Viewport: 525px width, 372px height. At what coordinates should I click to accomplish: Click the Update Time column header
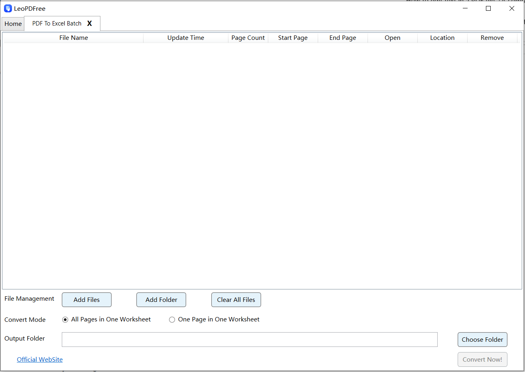click(x=186, y=37)
